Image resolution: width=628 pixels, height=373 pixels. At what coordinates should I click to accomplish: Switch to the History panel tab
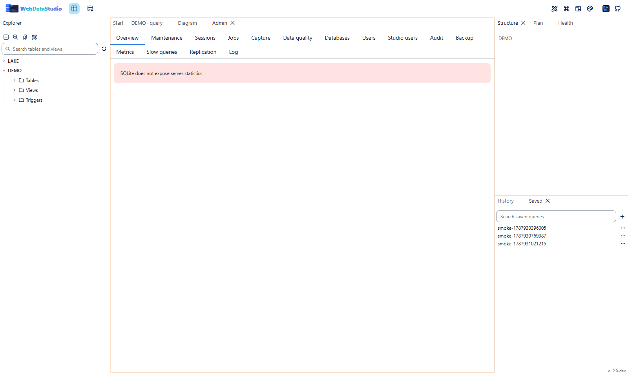pos(506,201)
